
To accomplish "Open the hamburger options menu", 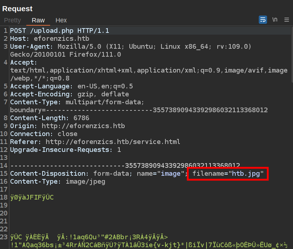I will point(287,19).
